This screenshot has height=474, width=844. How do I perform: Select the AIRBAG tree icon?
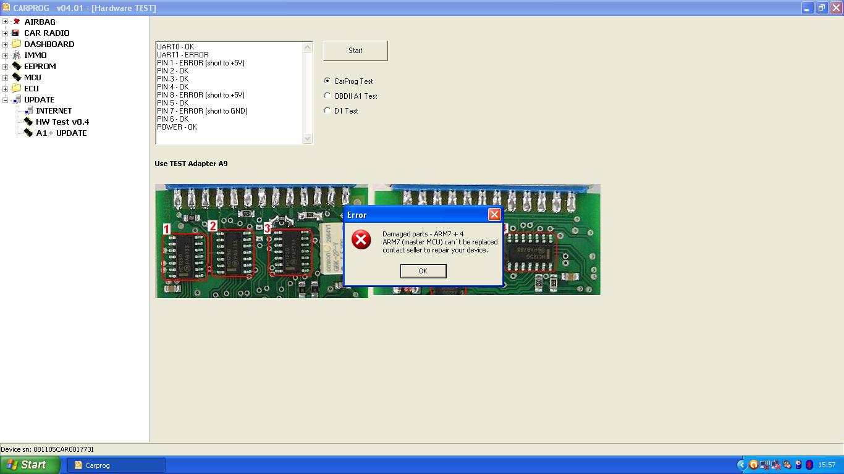[x=17, y=22]
